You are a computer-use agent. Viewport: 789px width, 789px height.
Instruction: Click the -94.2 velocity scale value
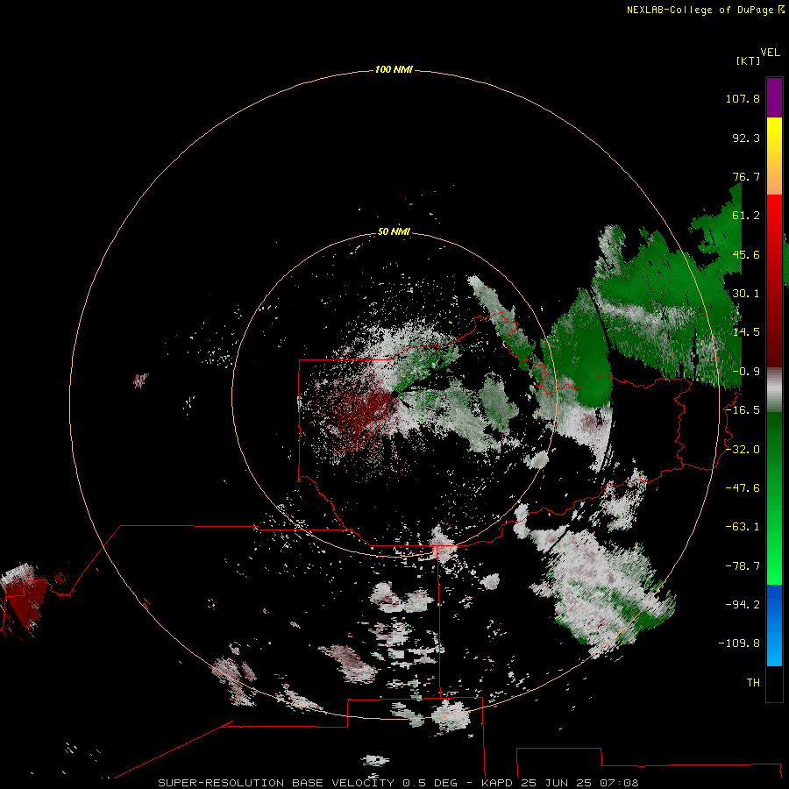coord(743,604)
